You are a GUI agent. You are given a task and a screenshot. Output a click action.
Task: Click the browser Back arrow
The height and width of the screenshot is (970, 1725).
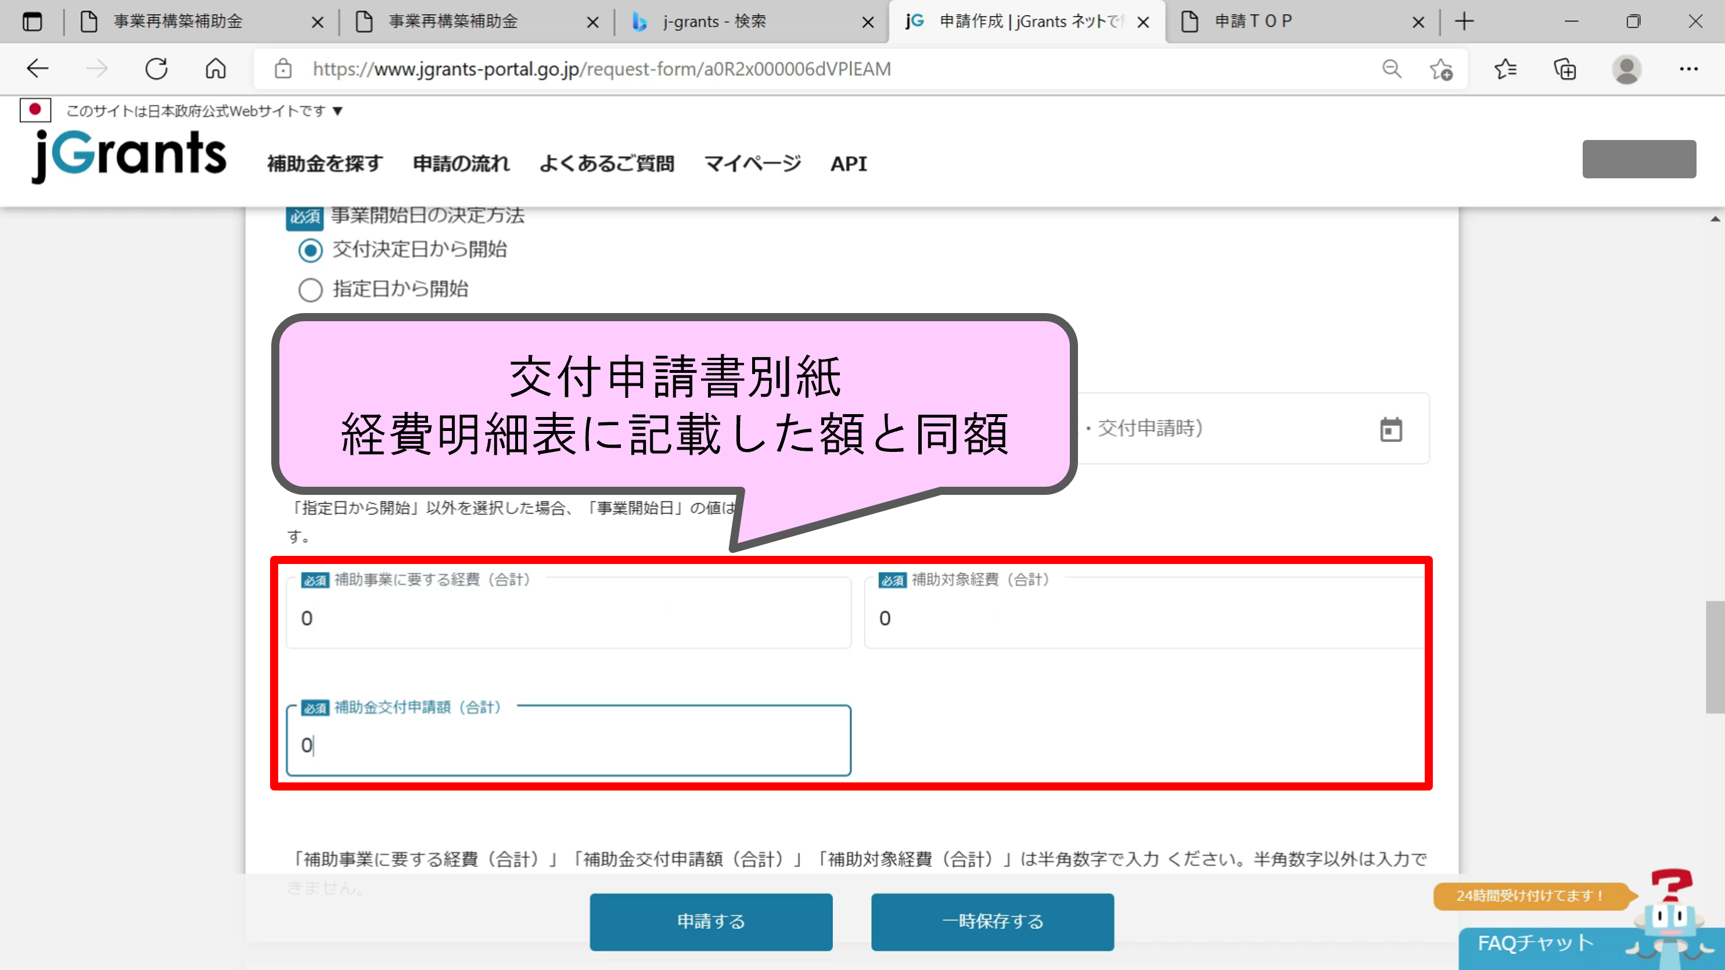click(x=38, y=69)
